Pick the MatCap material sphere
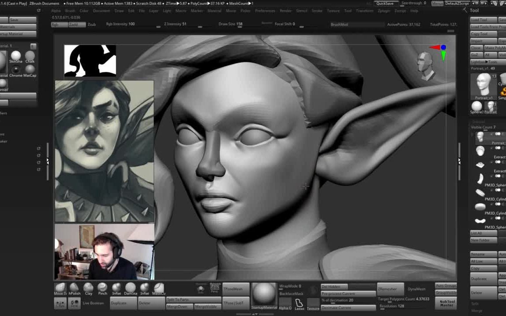This screenshot has height=316, width=506. click(30, 71)
